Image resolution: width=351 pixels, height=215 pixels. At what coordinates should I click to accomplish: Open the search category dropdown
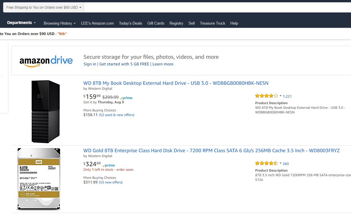coord(44,8)
